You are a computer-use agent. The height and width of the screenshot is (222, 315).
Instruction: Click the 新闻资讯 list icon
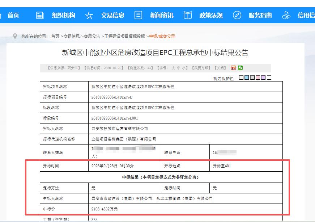coord(138,15)
